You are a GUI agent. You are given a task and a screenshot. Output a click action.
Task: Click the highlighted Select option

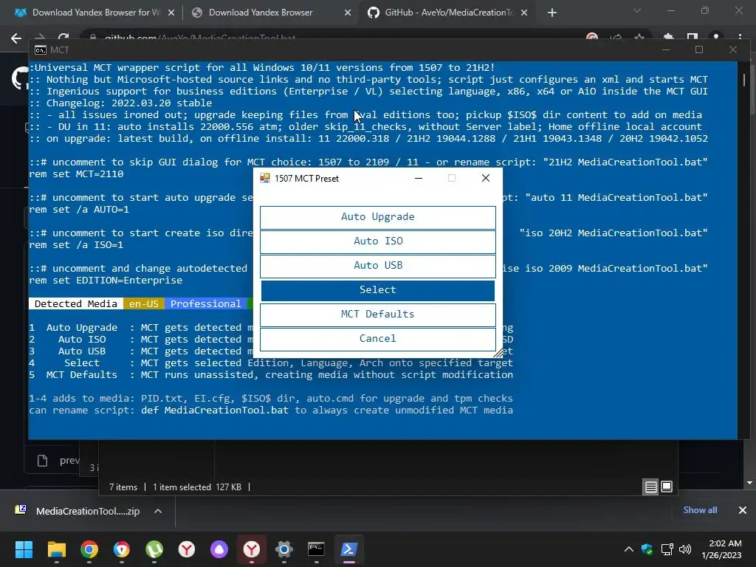point(377,289)
